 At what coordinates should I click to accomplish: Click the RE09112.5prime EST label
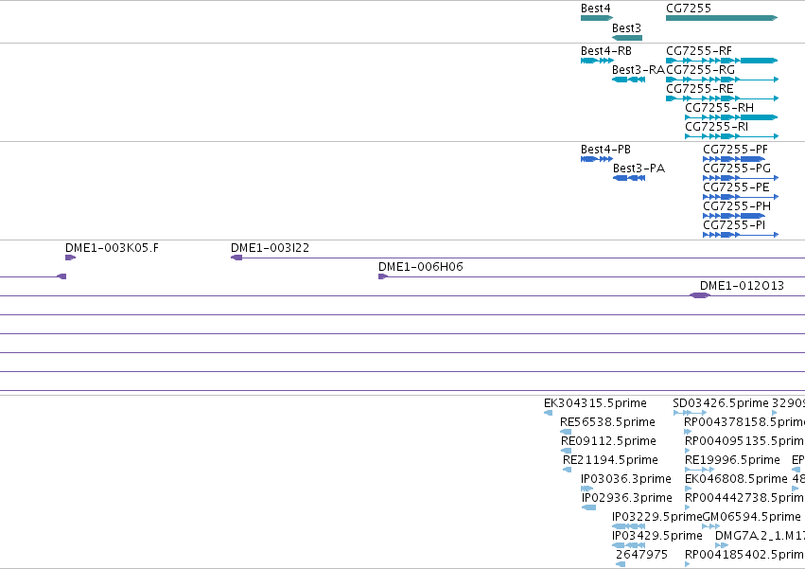(x=608, y=441)
